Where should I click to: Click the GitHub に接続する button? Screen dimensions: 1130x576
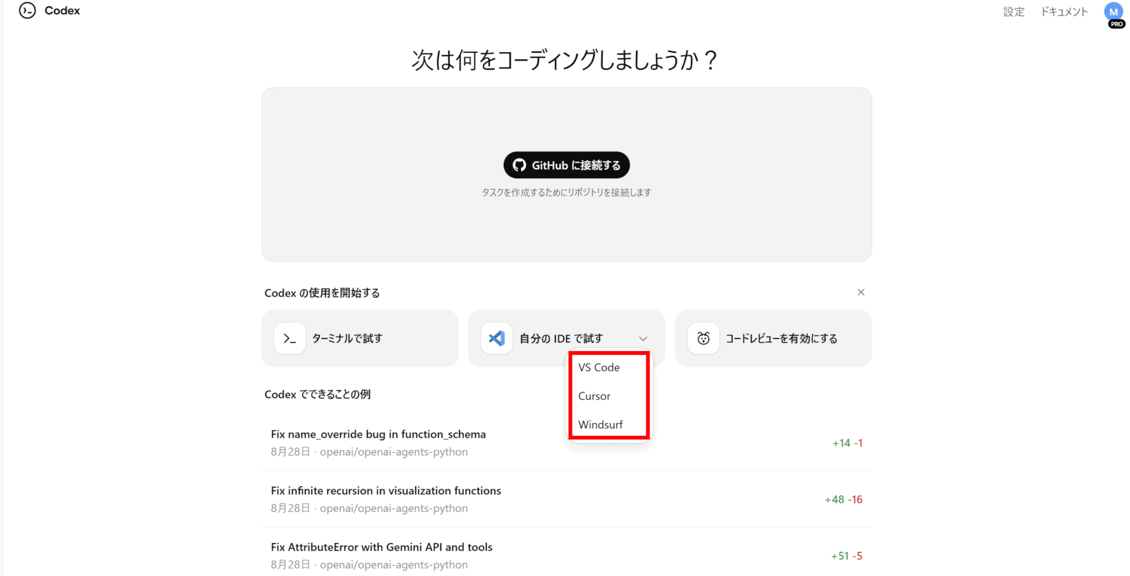click(x=566, y=165)
